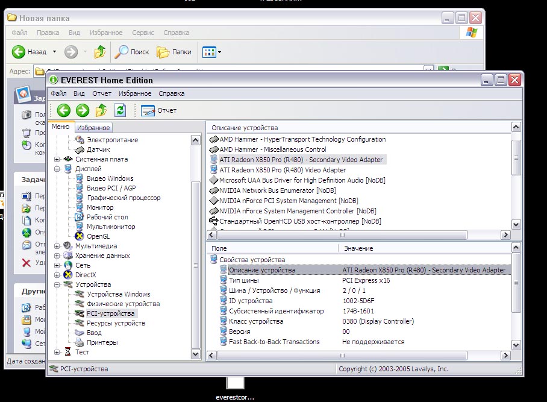
Task: Click the Поле column header
Action: tap(272, 248)
